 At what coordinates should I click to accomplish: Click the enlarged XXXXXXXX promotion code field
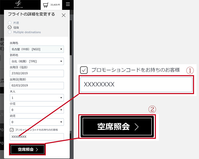[x=136, y=84]
